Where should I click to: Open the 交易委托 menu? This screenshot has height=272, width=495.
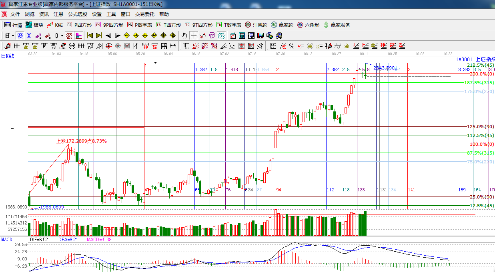(x=144, y=14)
